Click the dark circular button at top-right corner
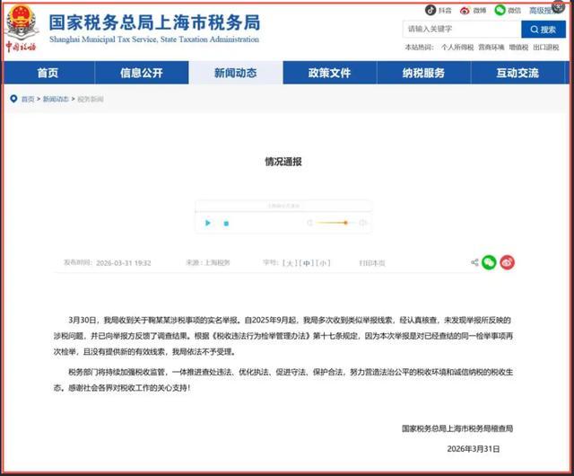 pyautogui.click(x=559, y=6)
